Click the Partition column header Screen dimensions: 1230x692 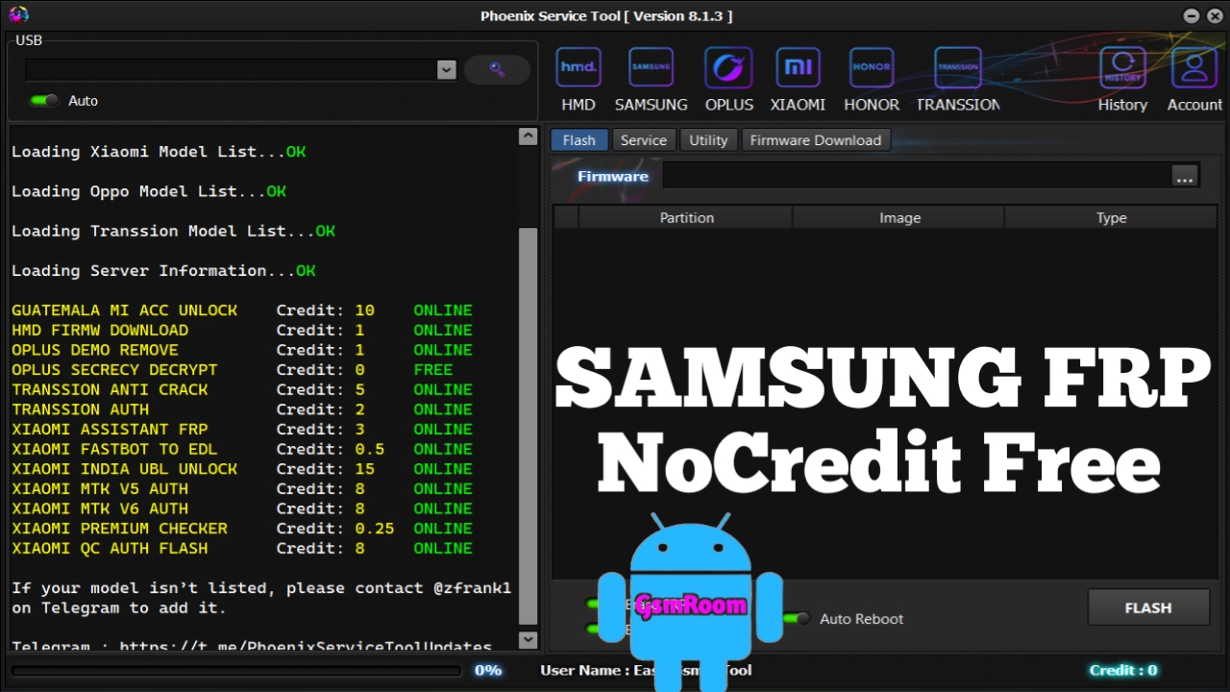pyautogui.click(x=686, y=218)
